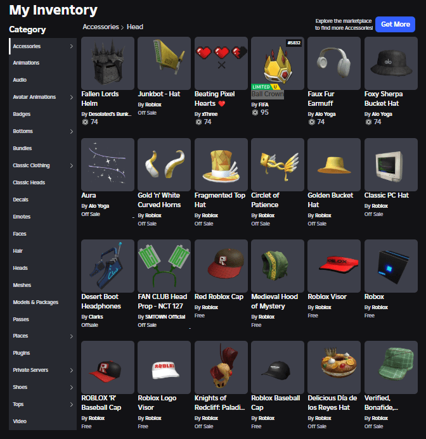Open the SMTOWN Official creator link

[165, 317]
